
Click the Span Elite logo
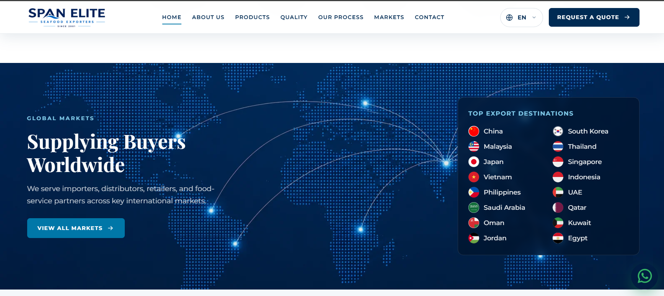click(67, 18)
